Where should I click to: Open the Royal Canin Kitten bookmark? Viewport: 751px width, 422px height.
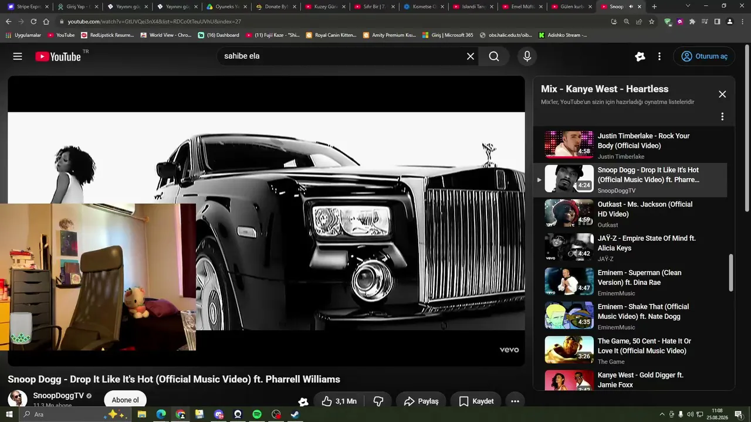click(331, 35)
